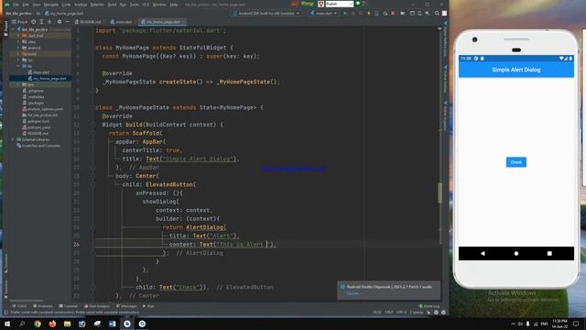The height and width of the screenshot is (330, 586).
Task: Click the taskbar clock showing the time
Action: [x=559, y=324]
